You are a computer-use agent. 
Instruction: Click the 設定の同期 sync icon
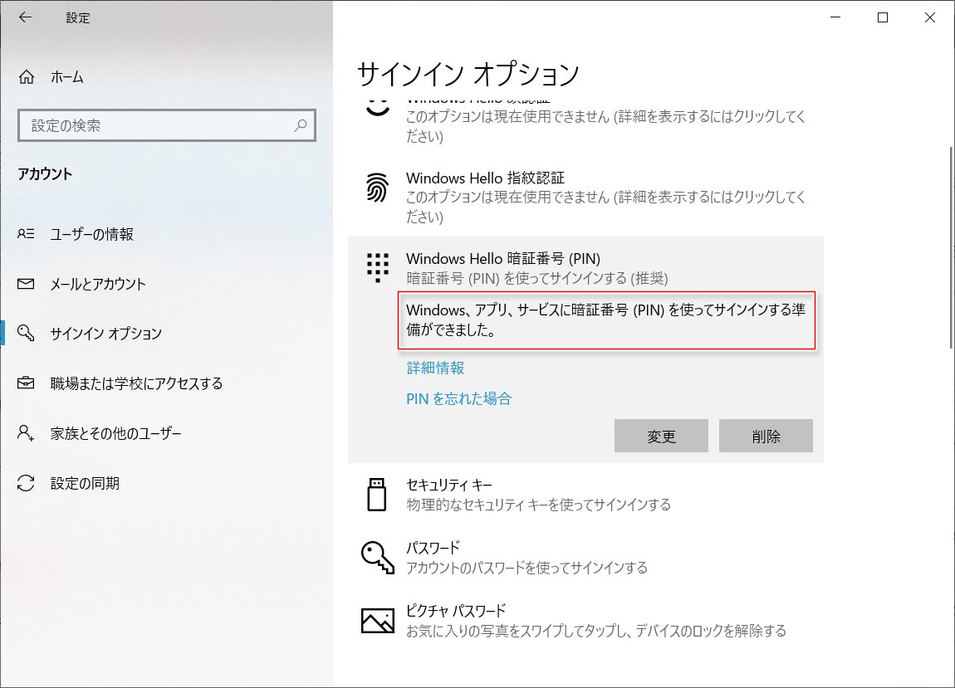pyautogui.click(x=26, y=483)
